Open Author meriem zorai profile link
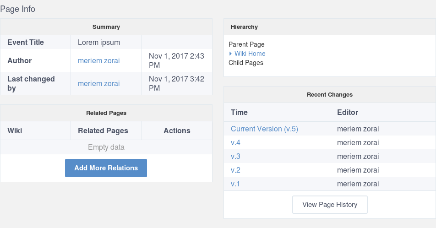Viewport: 436px width, 228px height. point(99,60)
